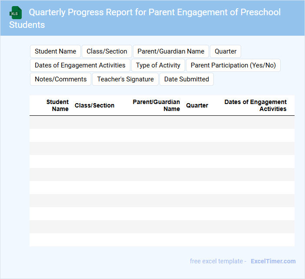The width and height of the screenshot is (305, 279).
Task: Click the Quarter column header
Action: (x=197, y=105)
